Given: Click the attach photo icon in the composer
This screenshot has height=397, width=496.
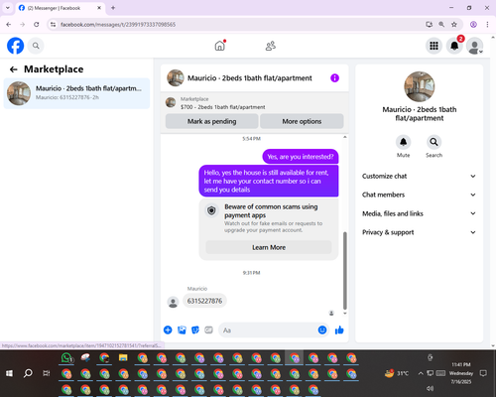Looking at the screenshot, I should 182,330.
